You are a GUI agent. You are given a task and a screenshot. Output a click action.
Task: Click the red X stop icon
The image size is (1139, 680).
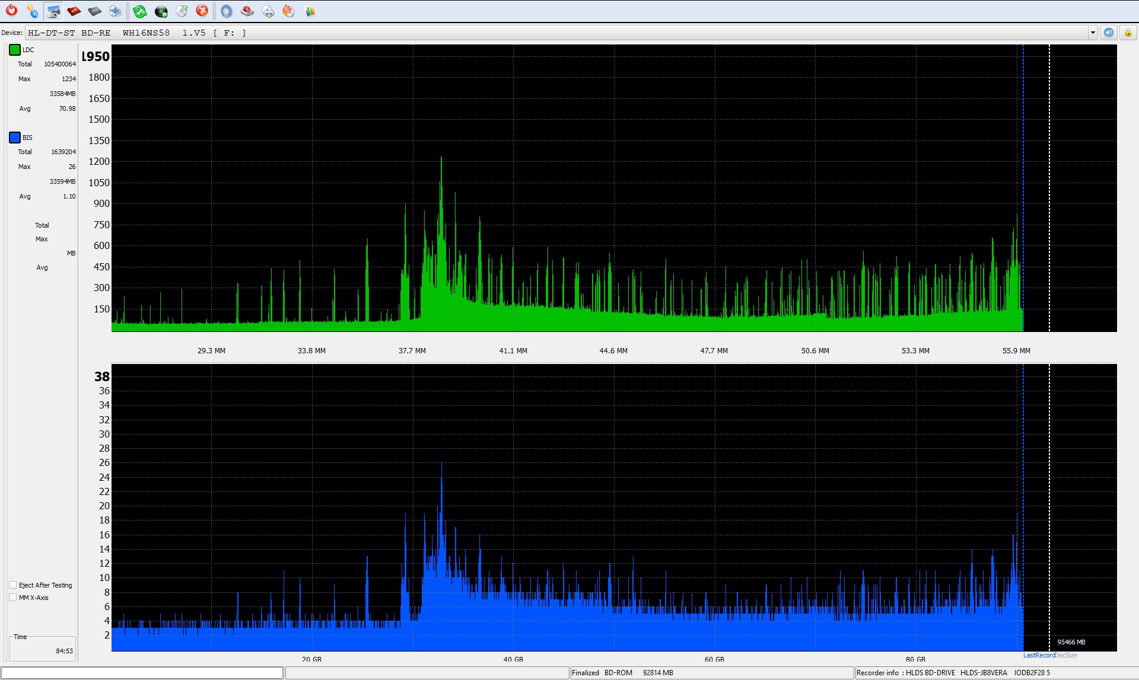(x=202, y=11)
